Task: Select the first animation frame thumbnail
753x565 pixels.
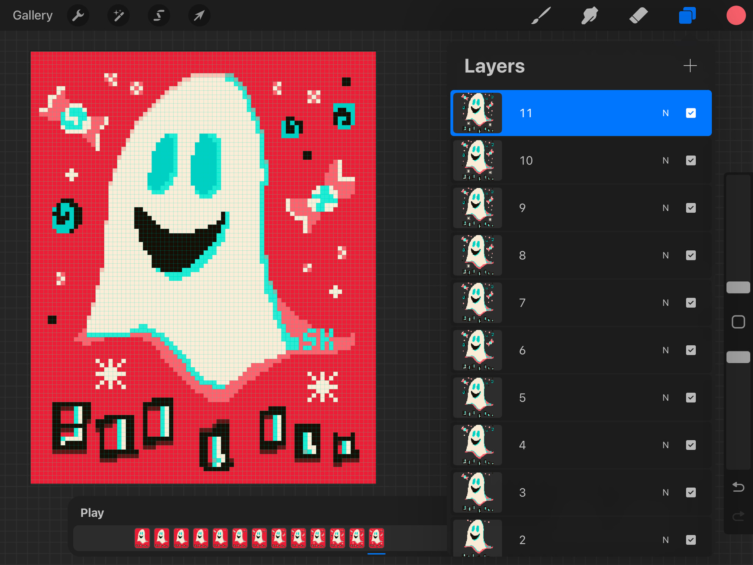Action: [x=142, y=538]
